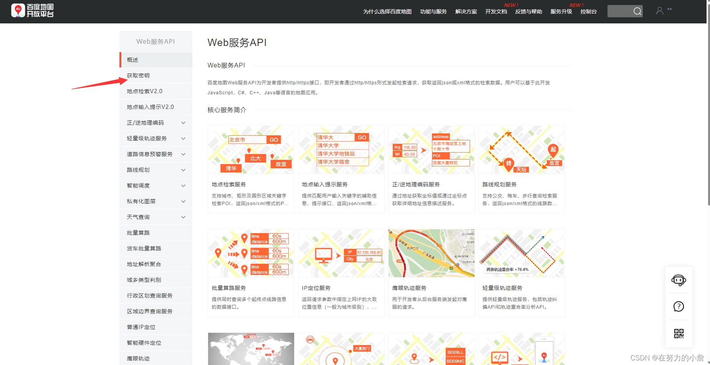Expand 私有化图层 sidebar chevron
This screenshot has width=710, height=365.
pyautogui.click(x=184, y=201)
